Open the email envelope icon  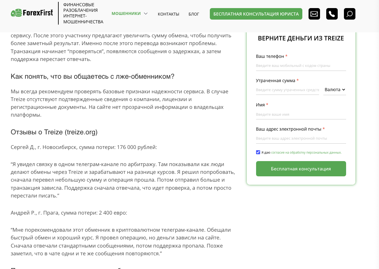[x=314, y=14]
